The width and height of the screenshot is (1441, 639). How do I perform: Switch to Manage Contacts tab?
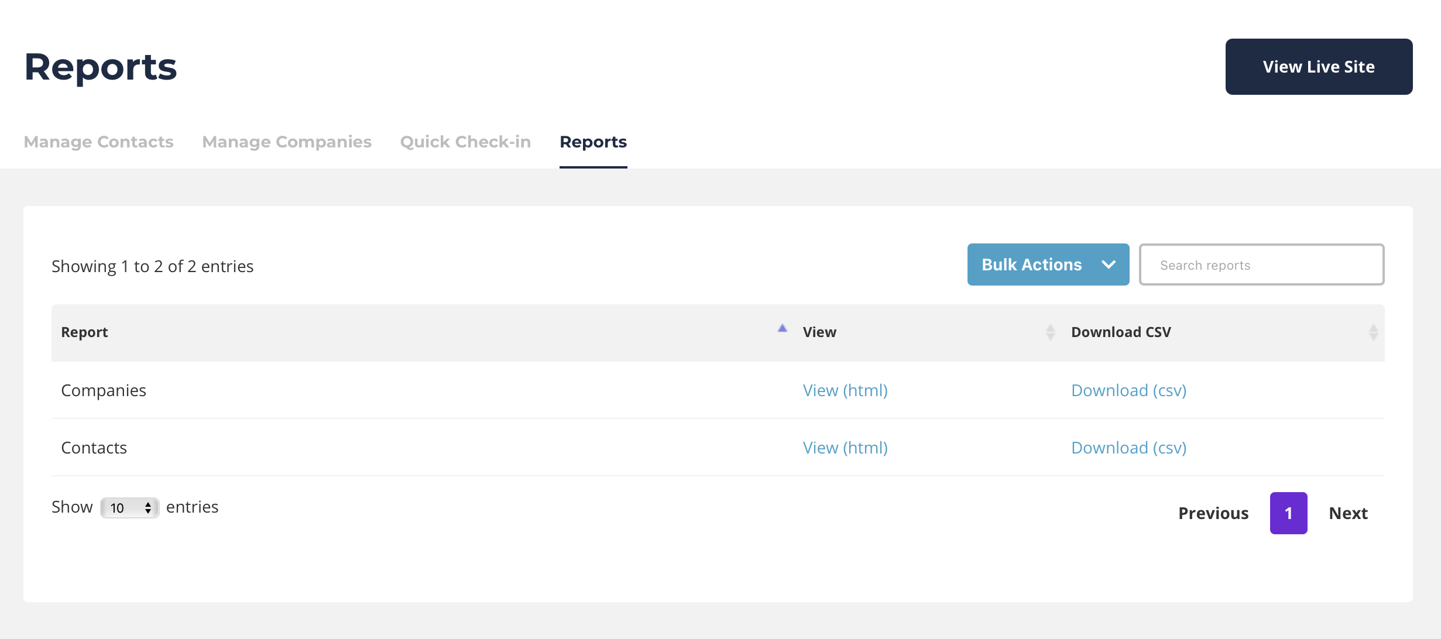[x=98, y=142]
